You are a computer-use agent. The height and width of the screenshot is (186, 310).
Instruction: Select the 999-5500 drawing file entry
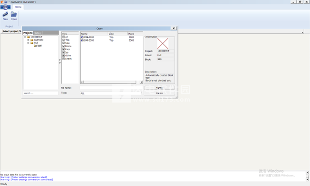click(88, 40)
